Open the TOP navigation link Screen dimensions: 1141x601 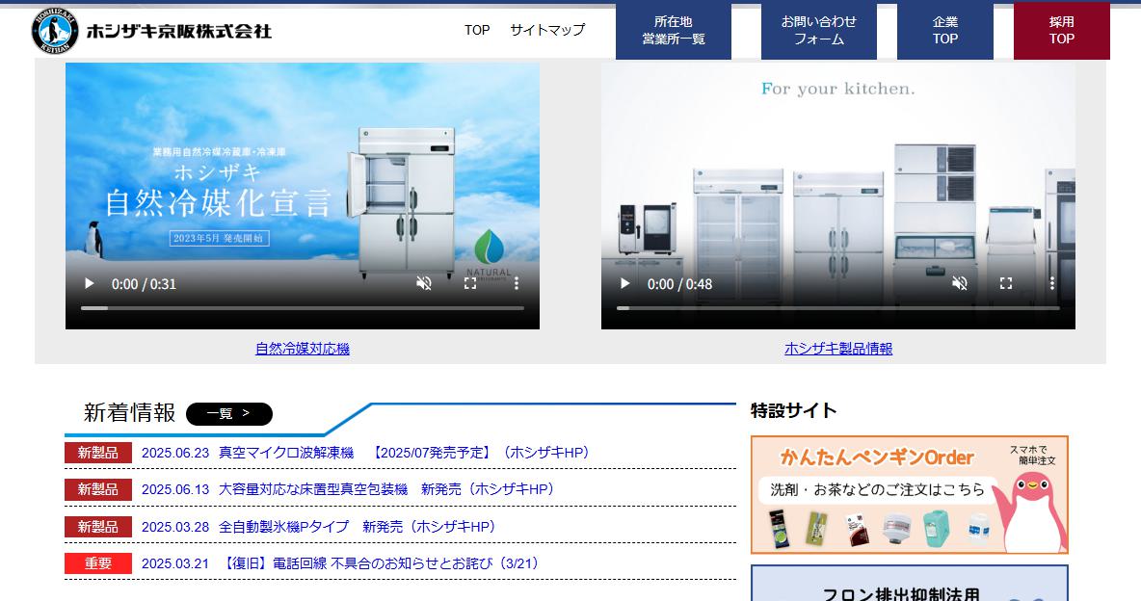477,30
